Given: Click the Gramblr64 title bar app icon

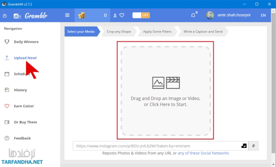Looking at the screenshot, I should pyautogui.click(x=4, y=4).
